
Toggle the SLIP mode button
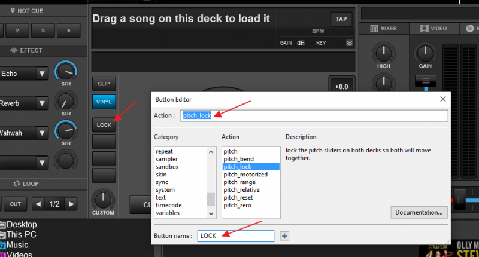tap(104, 84)
